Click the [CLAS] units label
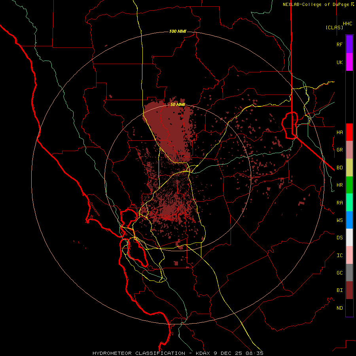 tap(334, 27)
